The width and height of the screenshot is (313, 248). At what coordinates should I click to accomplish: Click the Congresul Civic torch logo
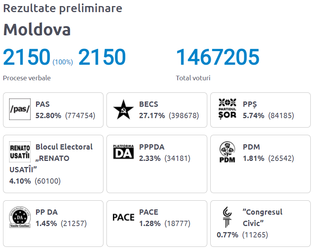[x=227, y=217]
